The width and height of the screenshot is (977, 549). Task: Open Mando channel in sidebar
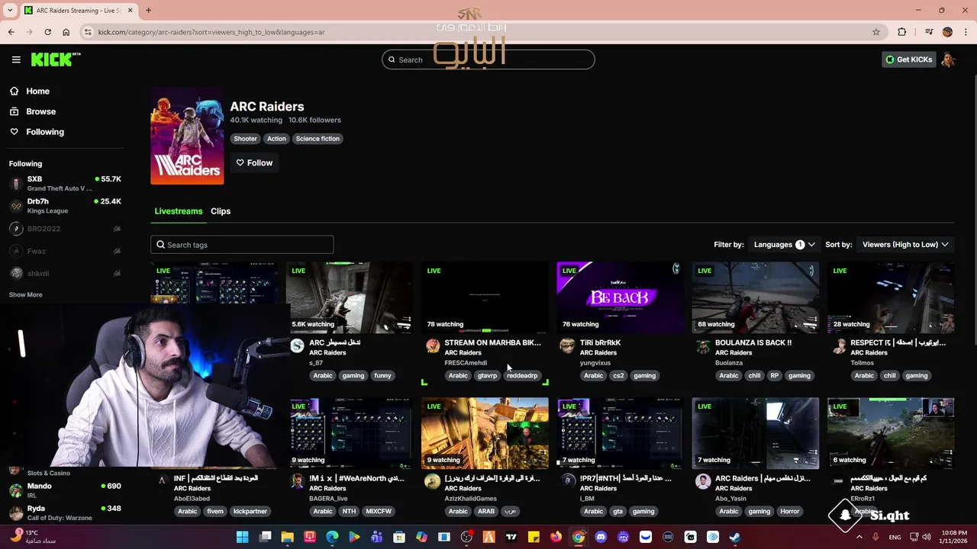65,490
